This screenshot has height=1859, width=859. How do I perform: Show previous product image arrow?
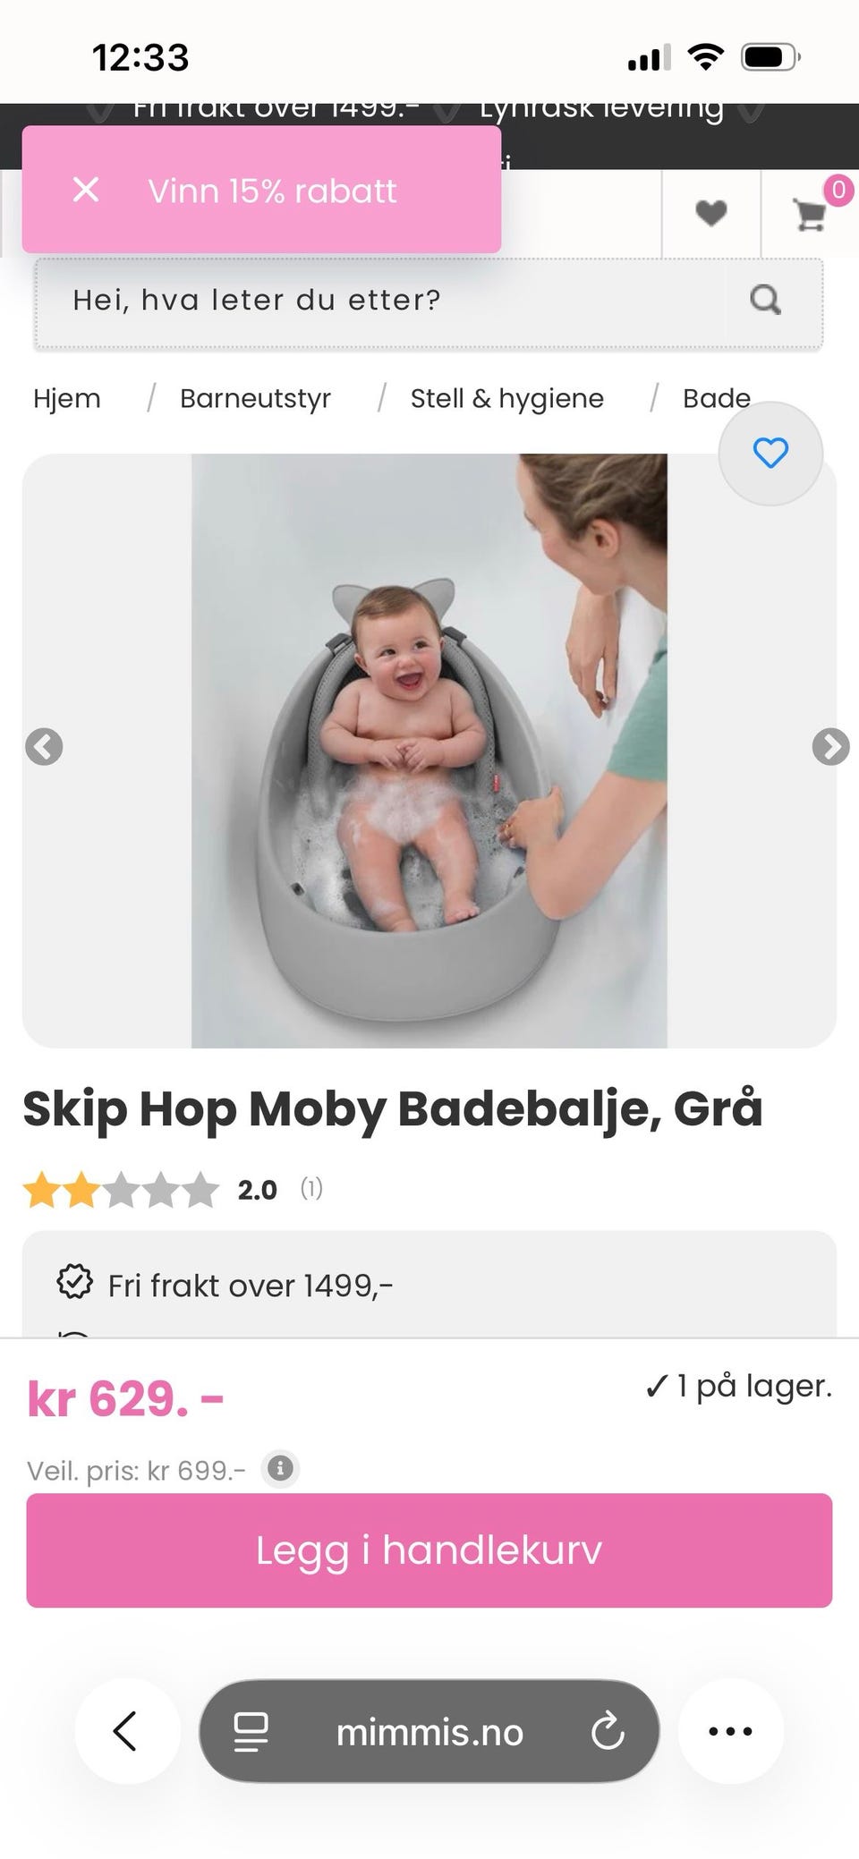point(44,747)
